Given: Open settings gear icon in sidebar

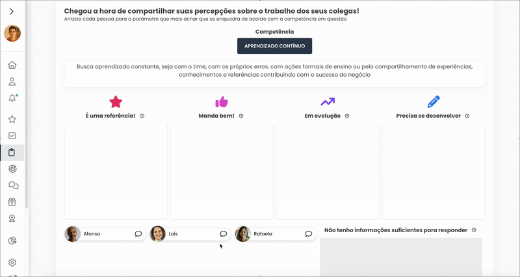Looking at the screenshot, I should (12, 263).
